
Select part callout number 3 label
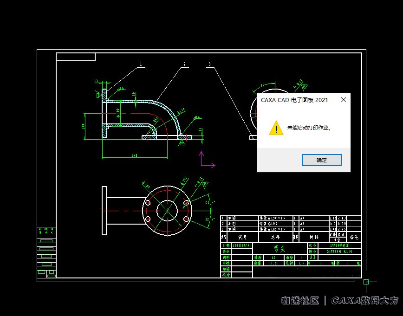pyautogui.click(x=210, y=64)
